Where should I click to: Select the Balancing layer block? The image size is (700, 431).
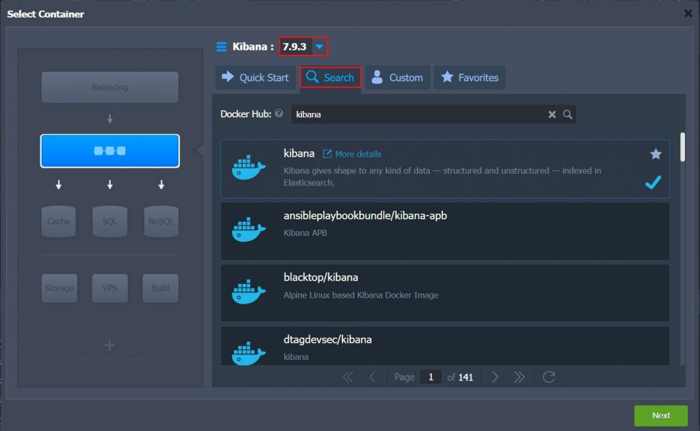(110, 87)
